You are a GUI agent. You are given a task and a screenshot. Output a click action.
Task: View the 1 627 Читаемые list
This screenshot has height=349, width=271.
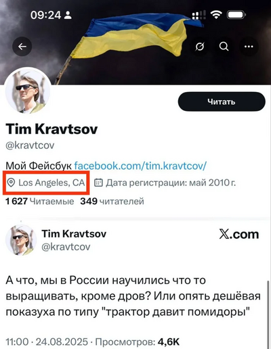40,201
